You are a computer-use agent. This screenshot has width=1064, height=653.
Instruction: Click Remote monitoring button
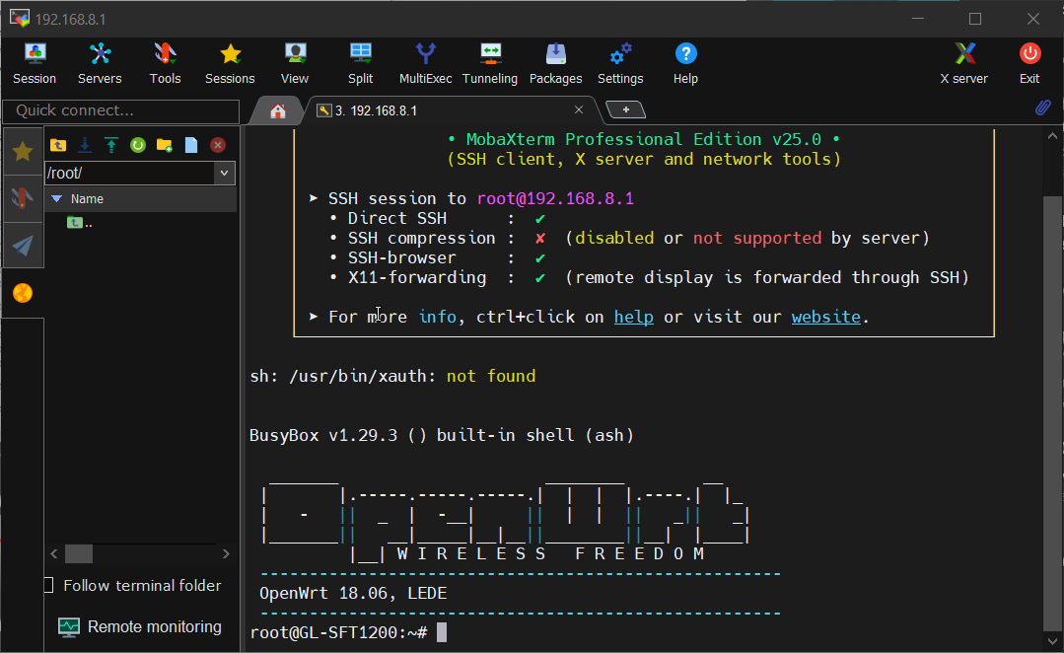pos(140,626)
